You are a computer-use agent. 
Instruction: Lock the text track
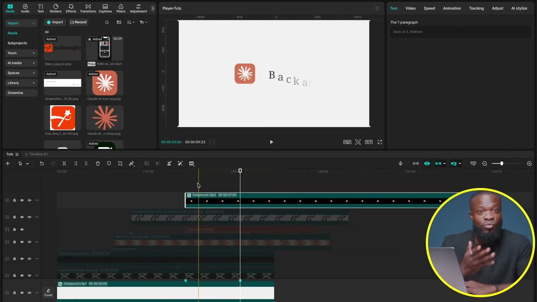[14, 229]
